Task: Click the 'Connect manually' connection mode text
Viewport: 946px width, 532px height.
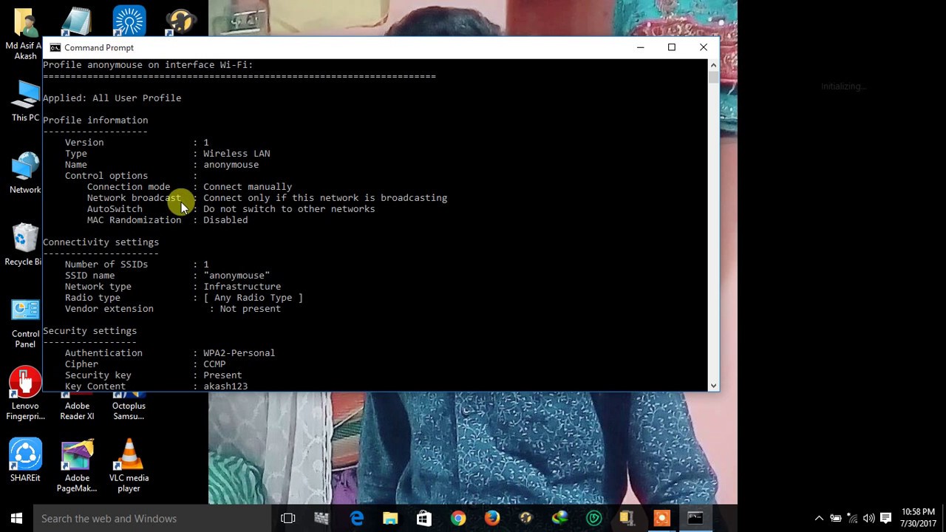Action: pyautogui.click(x=248, y=187)
